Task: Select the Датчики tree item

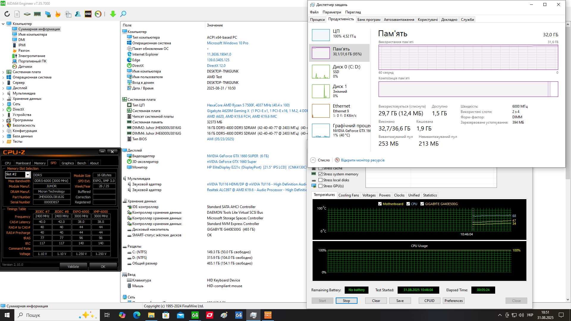Action: (25, 67)
